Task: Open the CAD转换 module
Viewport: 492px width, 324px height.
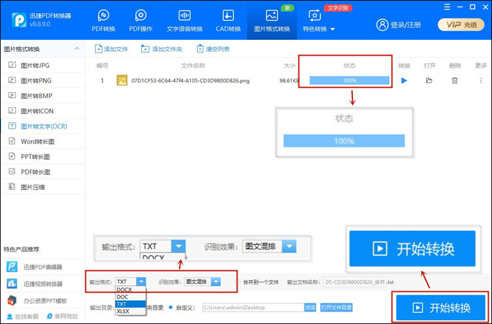Action: [228, 21]
